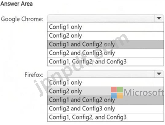Choose Config1 and Config2 only for Firefox
Viewport: 165px width, 125px height.
(x=106, y=100)
